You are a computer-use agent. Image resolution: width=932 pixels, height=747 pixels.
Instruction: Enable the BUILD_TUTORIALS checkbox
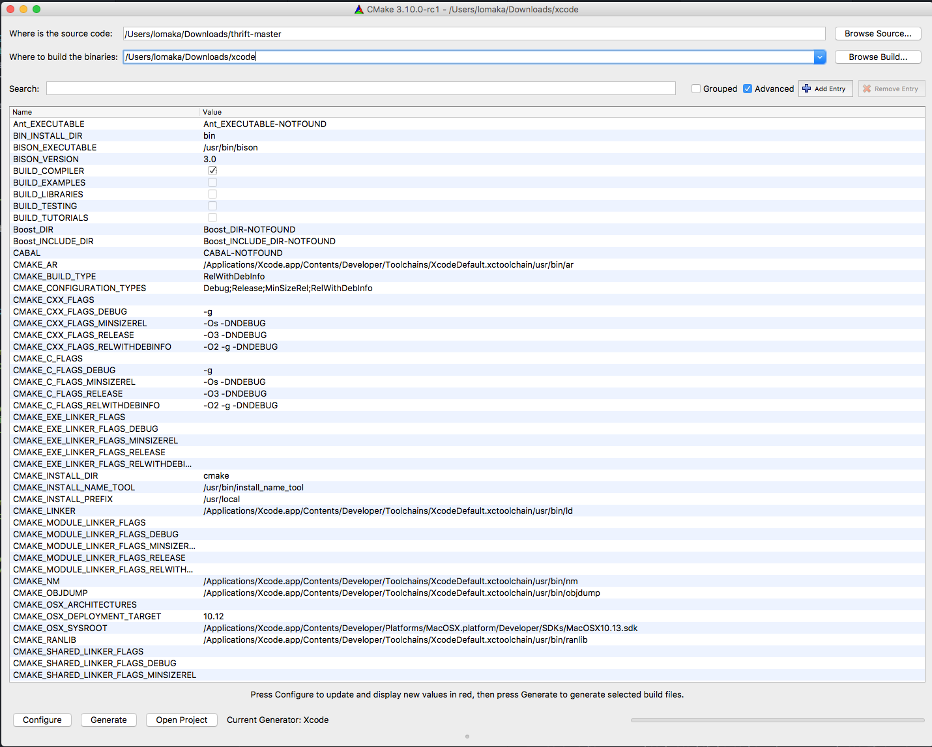[x=212, y=218]
